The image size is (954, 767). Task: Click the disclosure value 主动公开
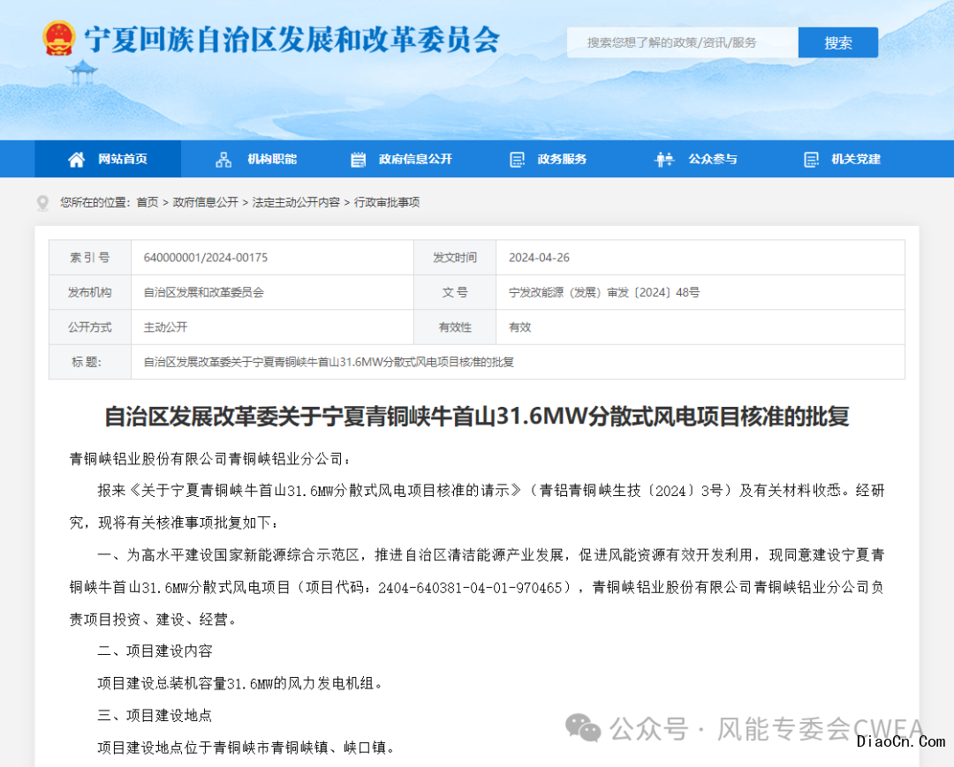click(165, 327)
